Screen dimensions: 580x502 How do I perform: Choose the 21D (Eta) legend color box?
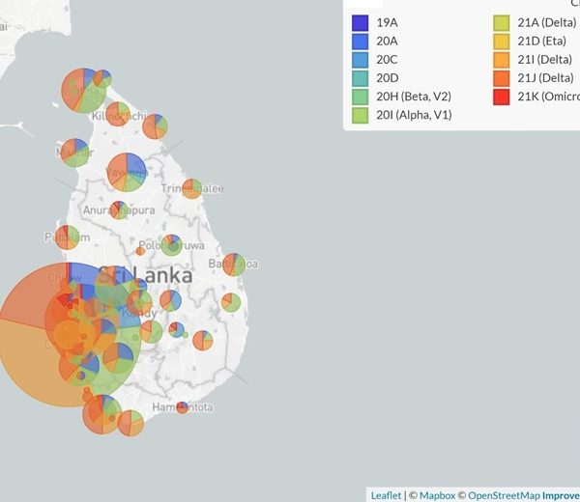pos(503,41)
